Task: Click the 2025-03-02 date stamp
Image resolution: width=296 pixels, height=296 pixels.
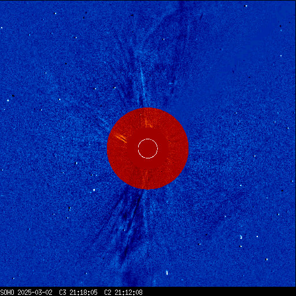Action: [x=35, y=293]
